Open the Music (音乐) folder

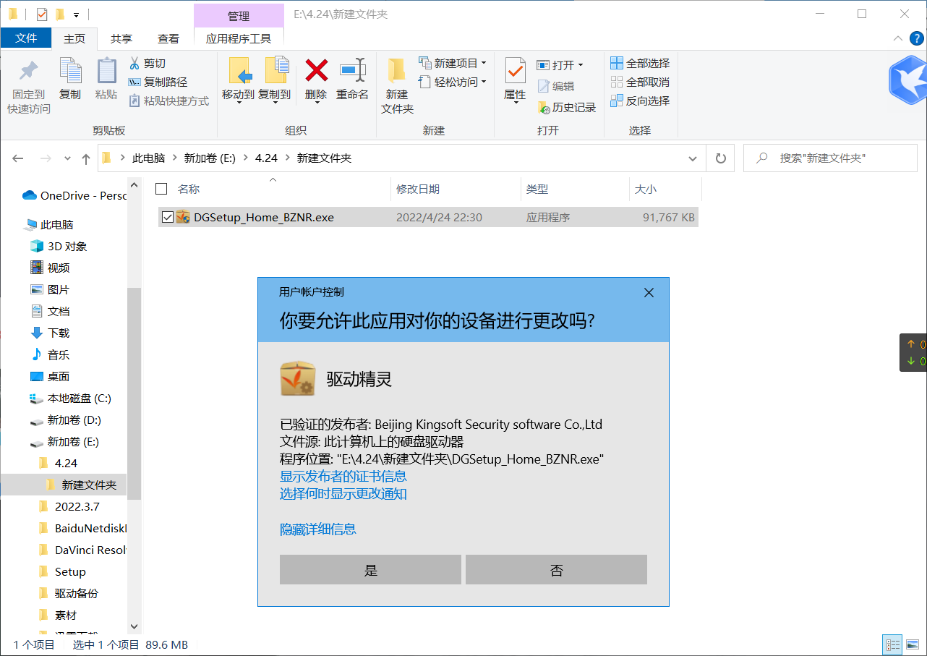[x=50, y=355]
